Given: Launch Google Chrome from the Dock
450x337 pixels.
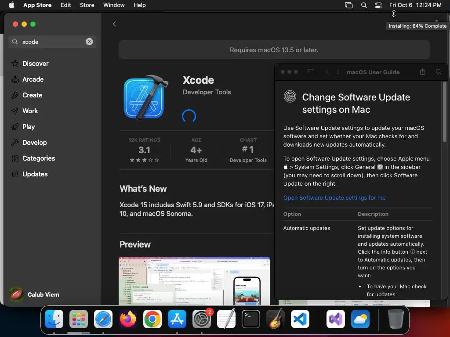Looking at the screenshot, I should (152, 319).
